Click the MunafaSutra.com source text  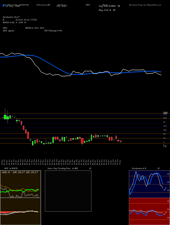[155, 5]
